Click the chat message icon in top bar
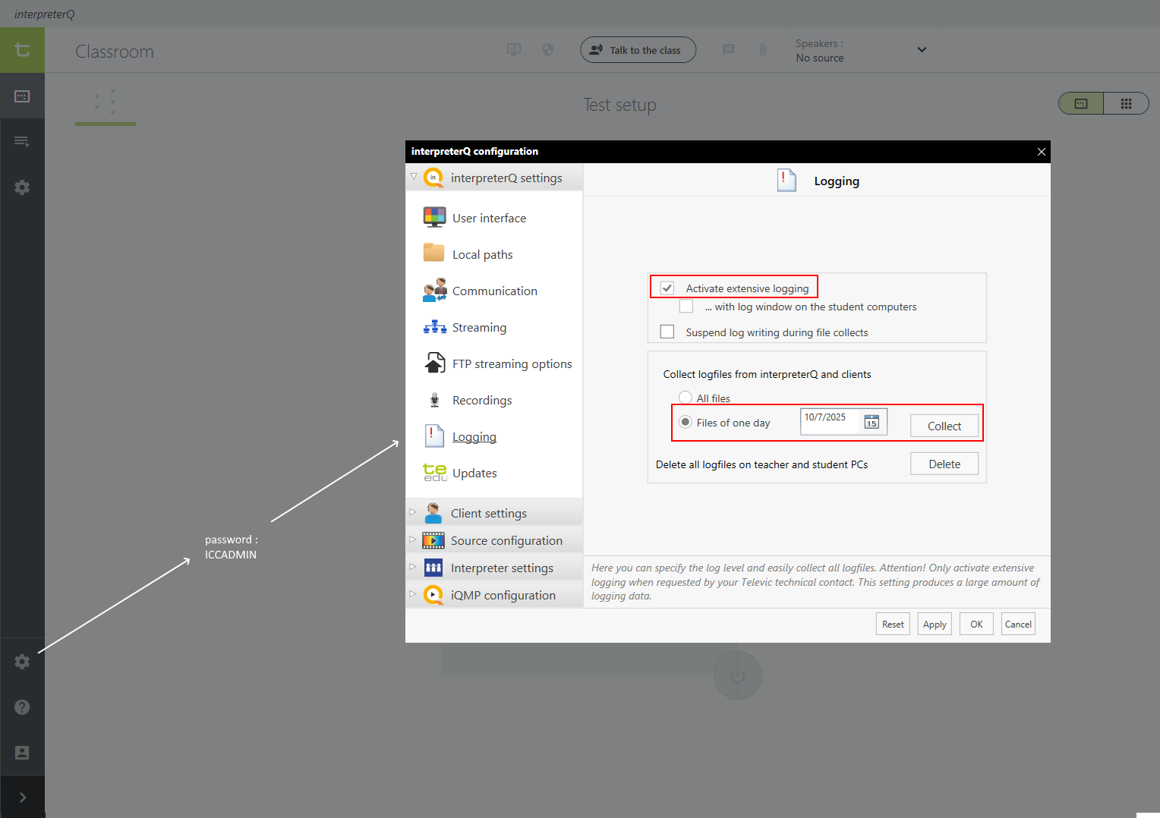1160x818 pixels. (729, 50)
